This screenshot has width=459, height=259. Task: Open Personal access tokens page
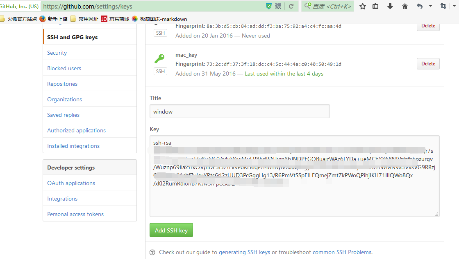pyautogui.click(x=75, y=214)
